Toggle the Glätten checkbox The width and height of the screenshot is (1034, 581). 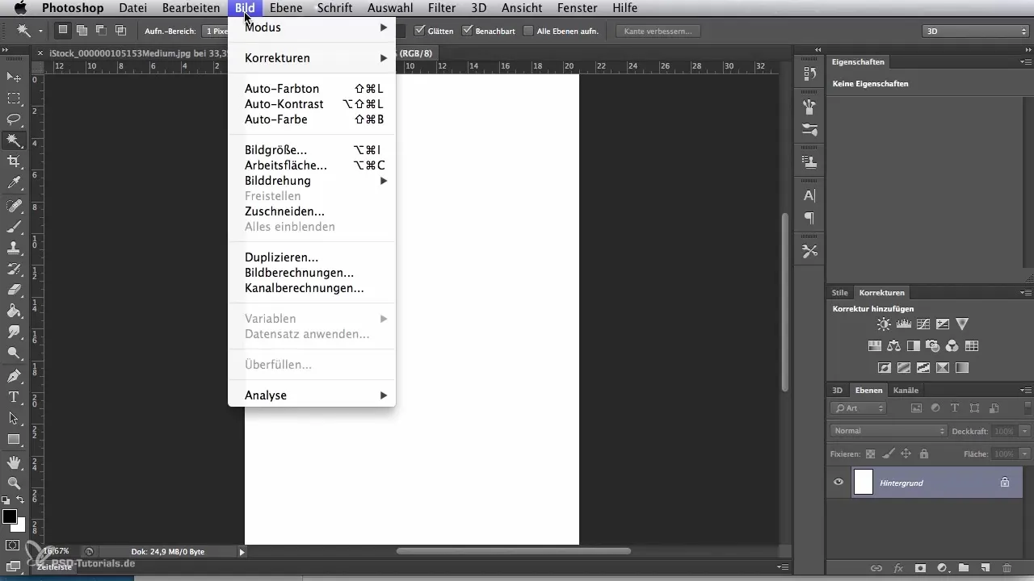pyautogui.click(x=419, y=31)
